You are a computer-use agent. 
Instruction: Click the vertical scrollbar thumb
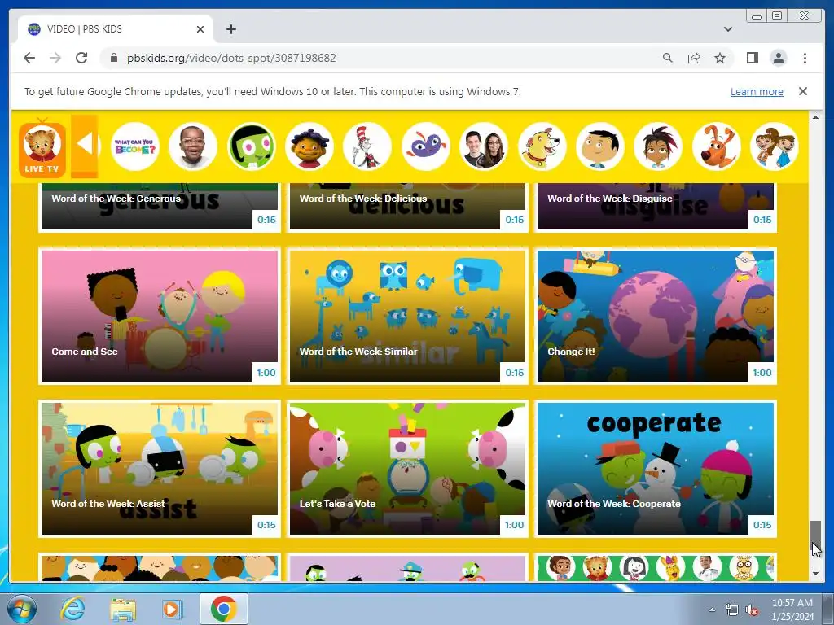pos(815,537)
